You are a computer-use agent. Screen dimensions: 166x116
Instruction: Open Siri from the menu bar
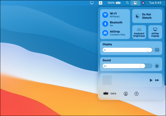click(144, 3)
